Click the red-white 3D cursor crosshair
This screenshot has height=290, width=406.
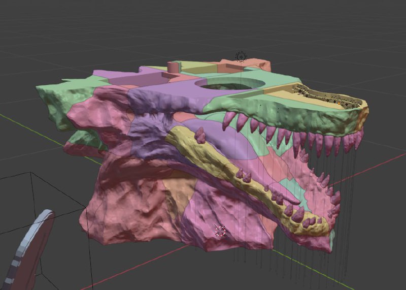220,232
